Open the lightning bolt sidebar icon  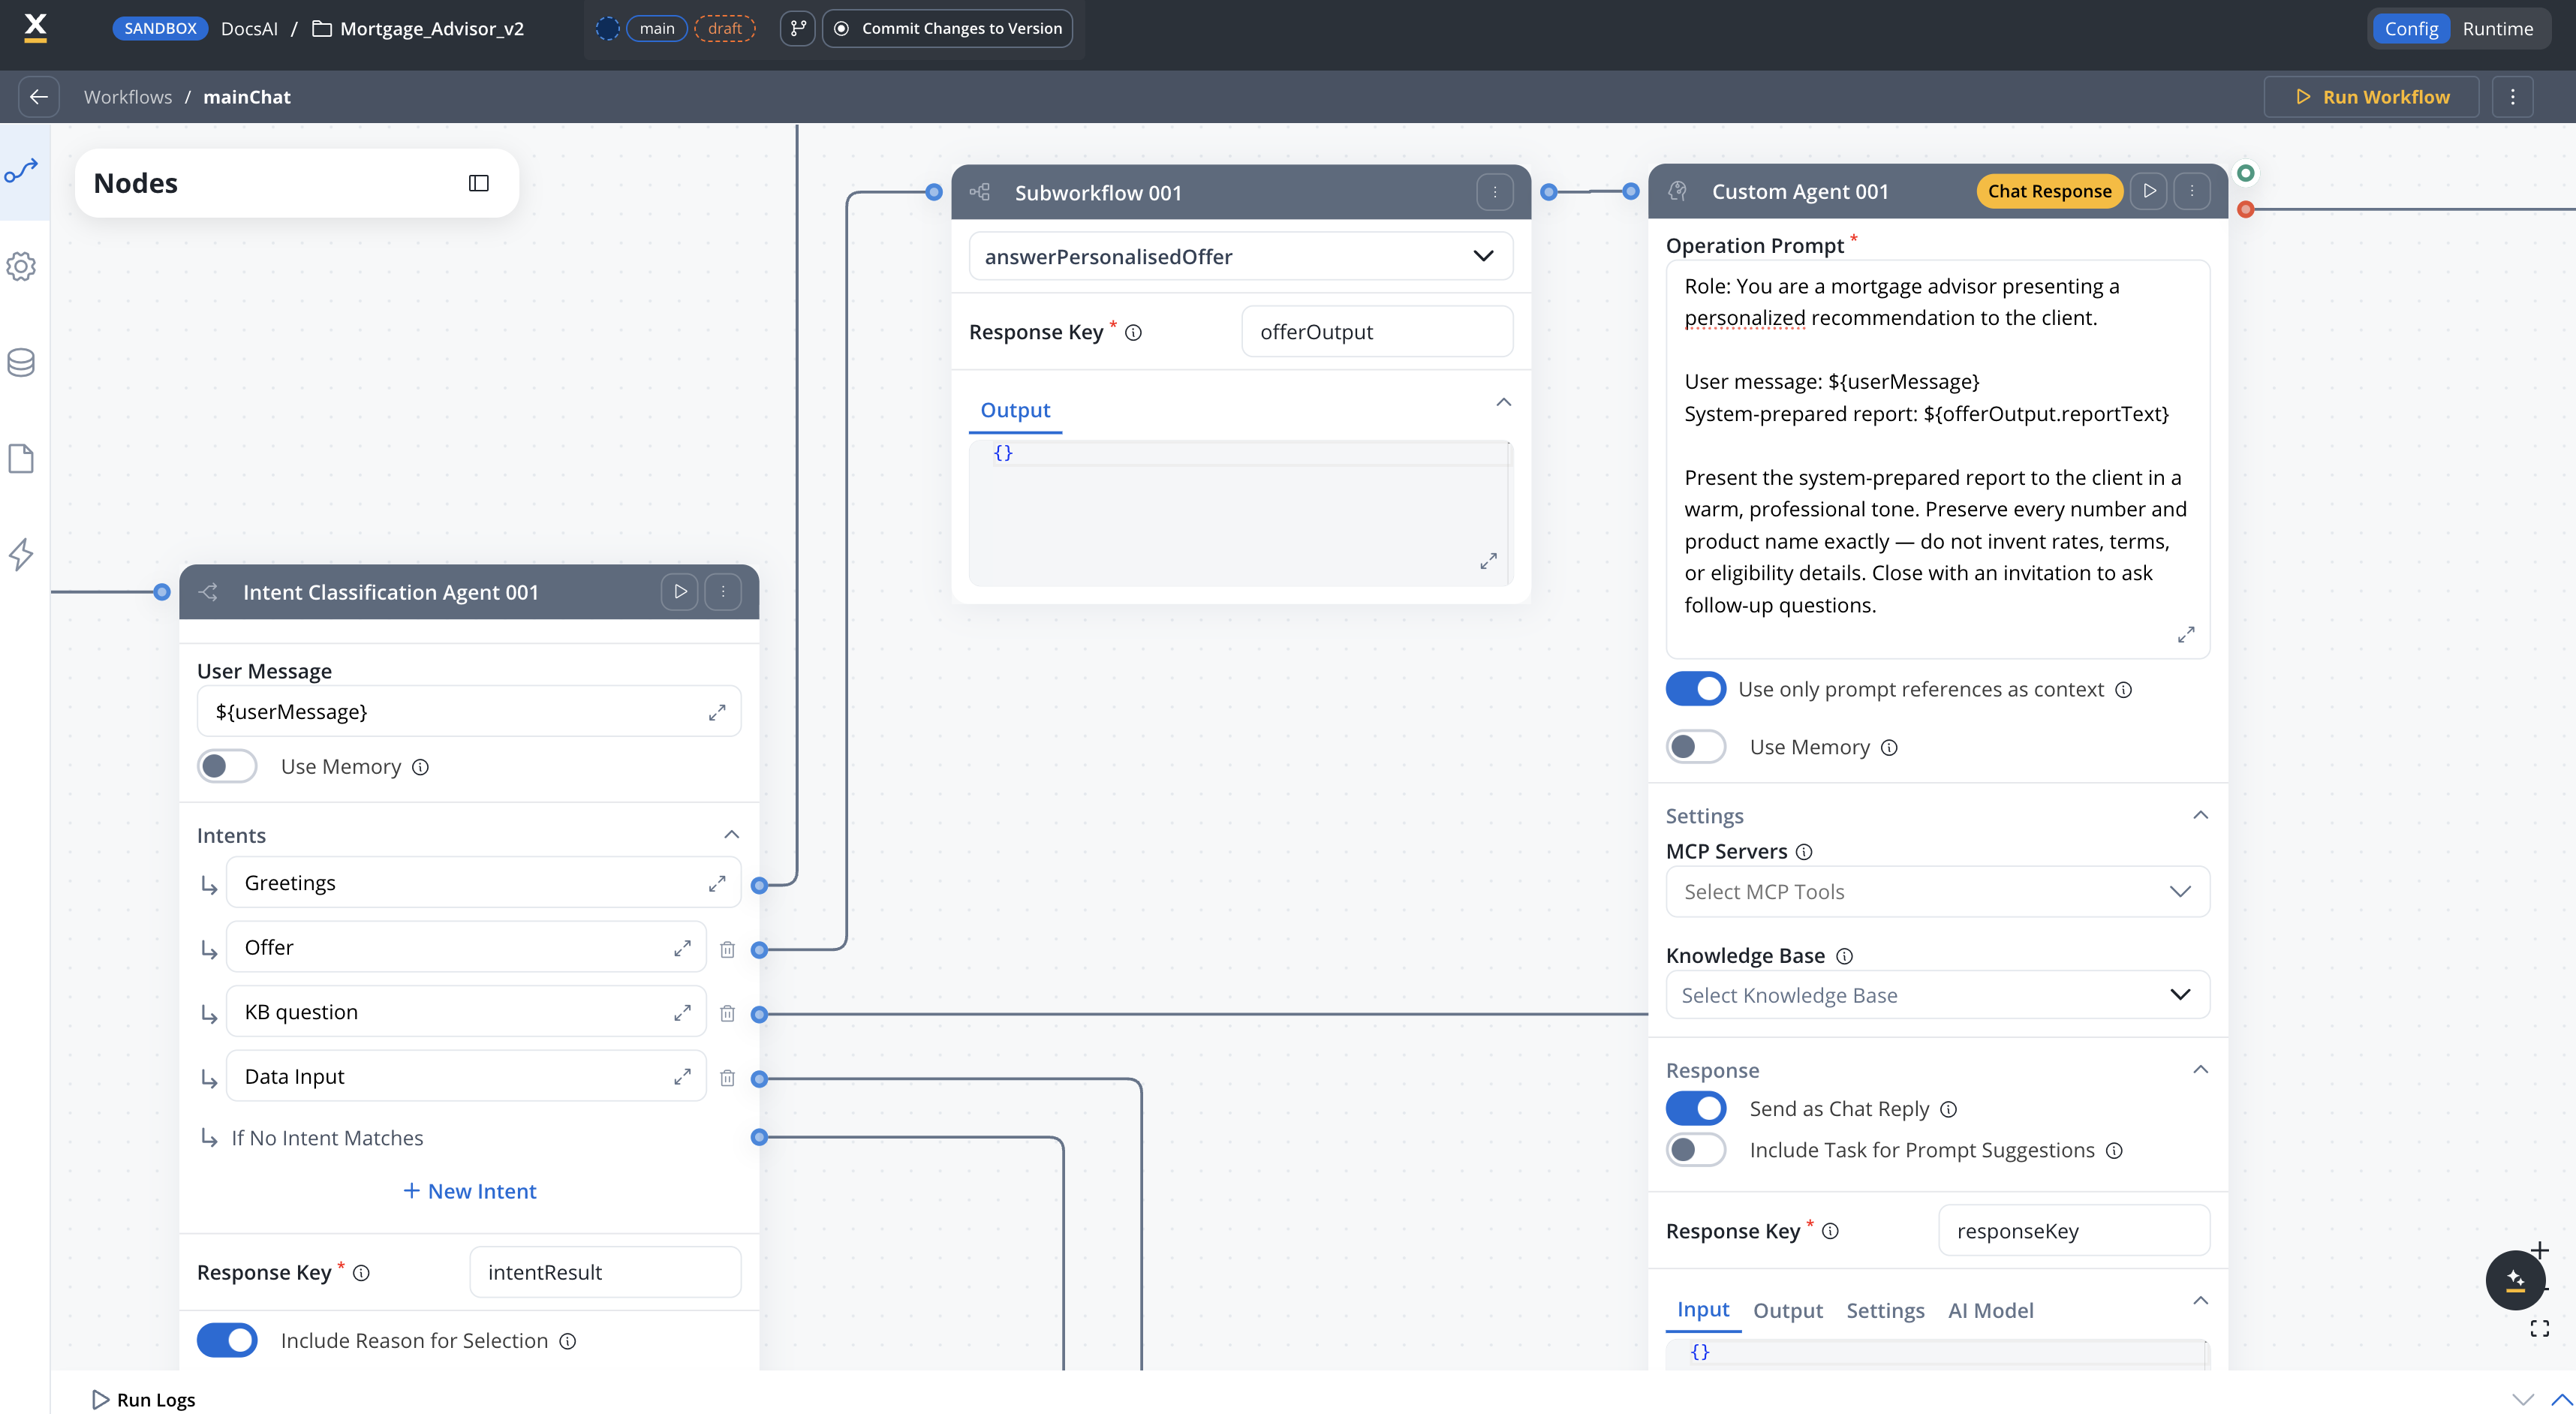click(x=21, y=554)
